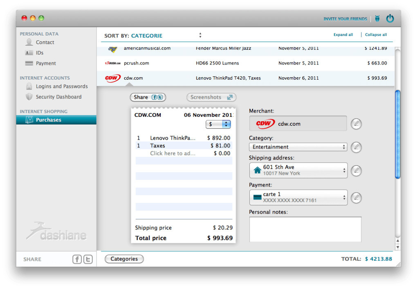Click the IDs card icon
417x289 pixels.
29,53
